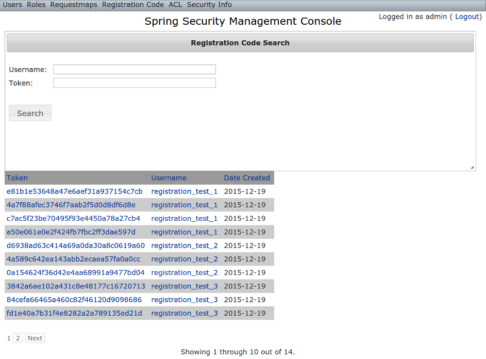Open token e81b1e53648a47e6aef31a937154c7cb

(75, 191)
